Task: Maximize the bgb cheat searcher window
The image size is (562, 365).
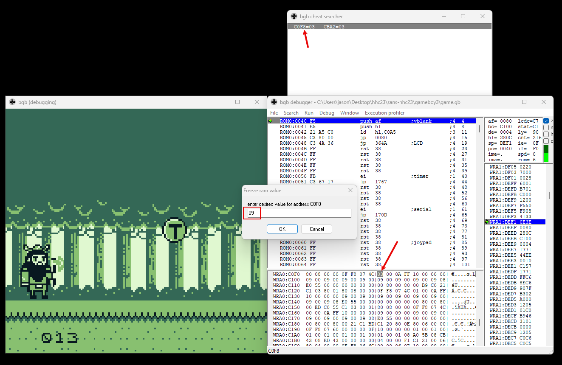Action: 463,16
